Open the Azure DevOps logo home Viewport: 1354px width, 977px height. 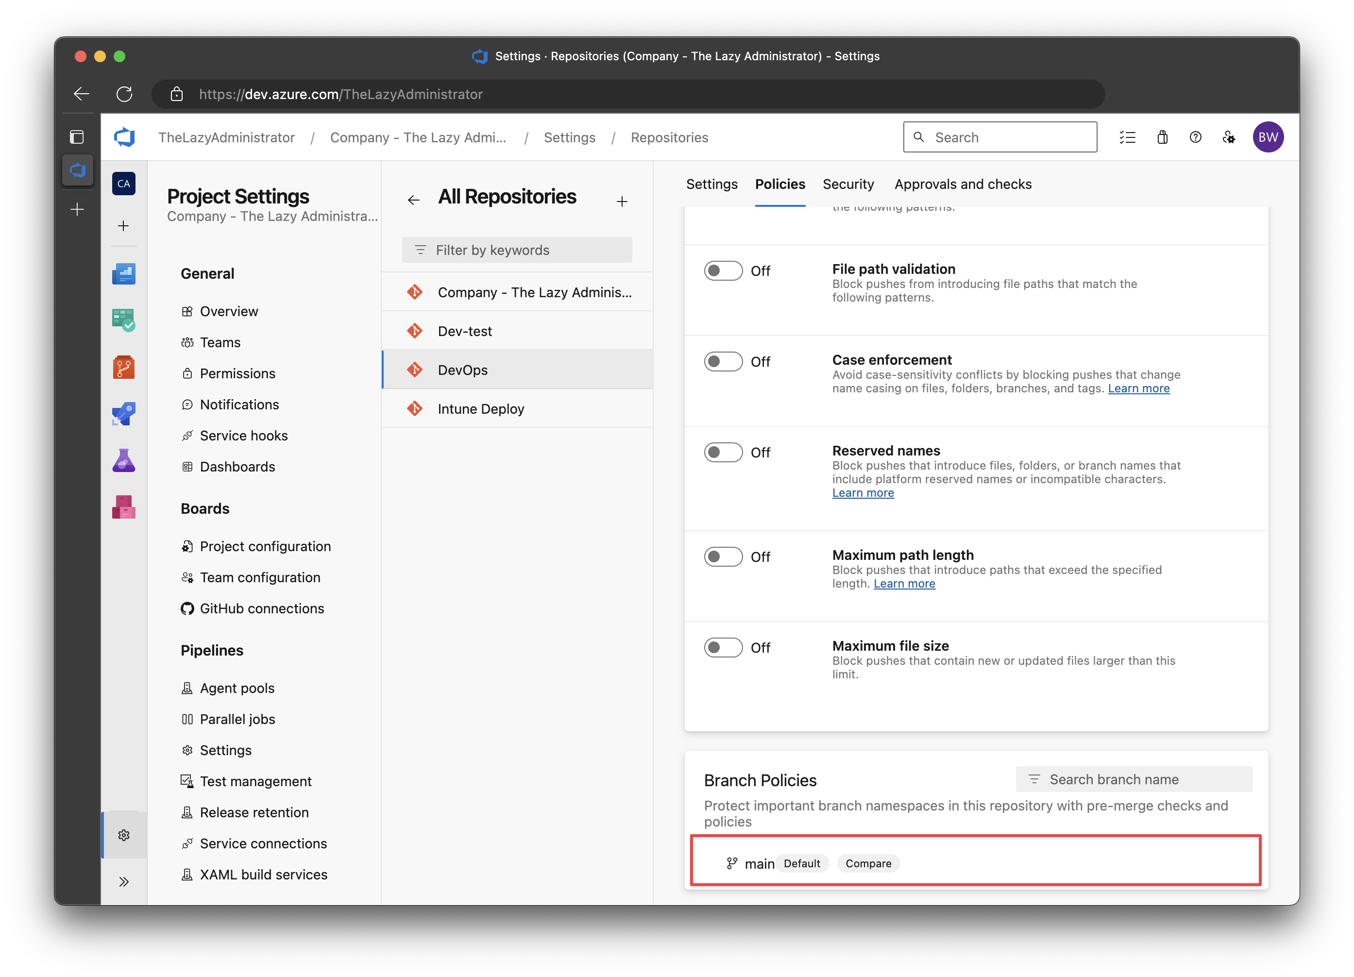(x=124, y=137)
